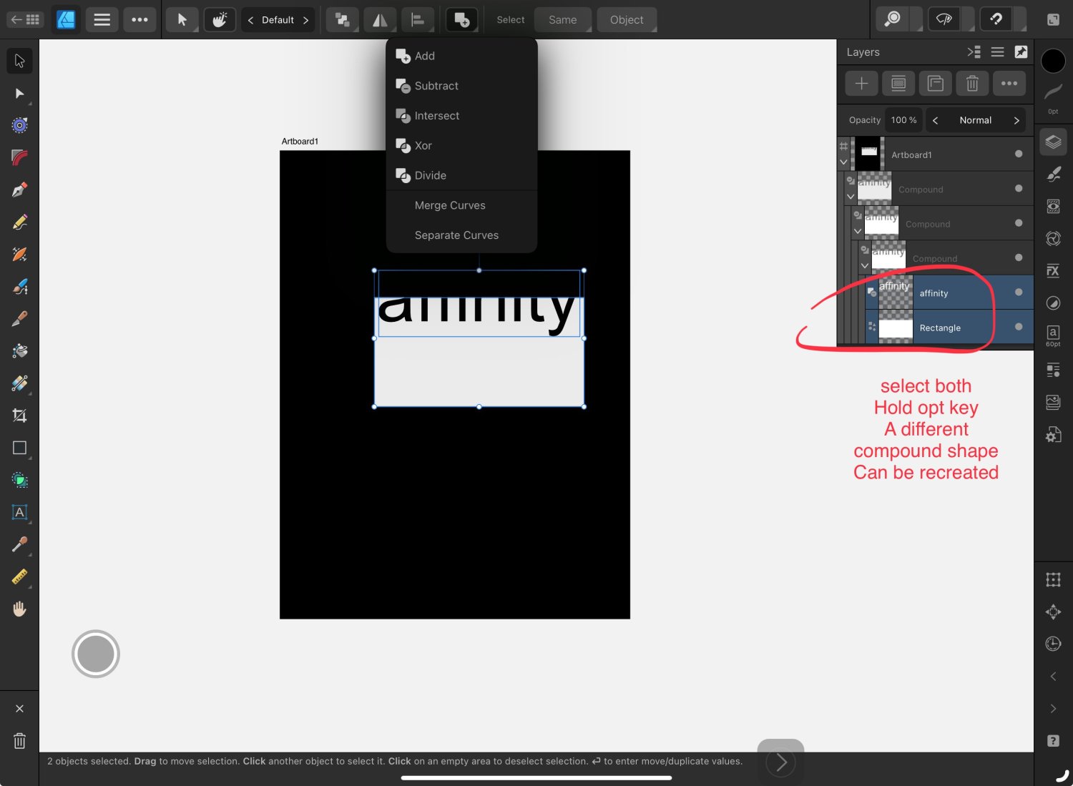
Task: Click the delete layer trash icon
Action: click(972, 84)
